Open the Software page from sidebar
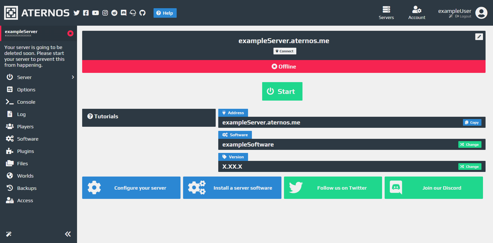The width and height of the screenshot is (493, 243). point(39,139)
